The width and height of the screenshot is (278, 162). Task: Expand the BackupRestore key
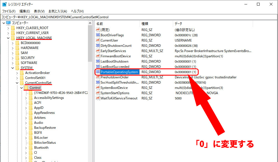click(x=26, y=128)
